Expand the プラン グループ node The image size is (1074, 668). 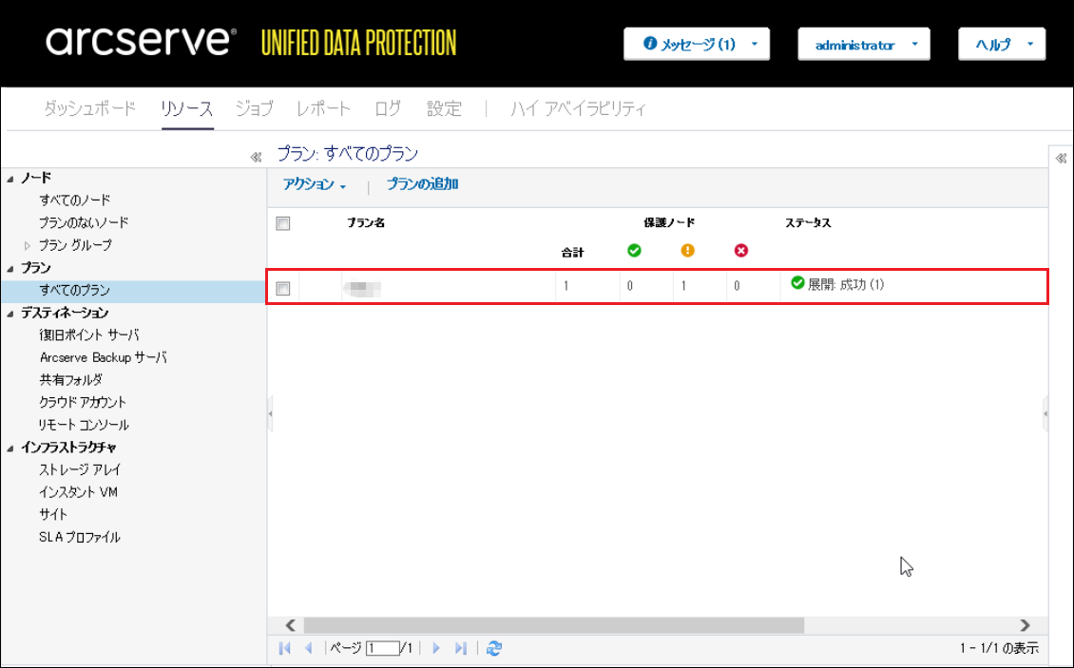28,245
